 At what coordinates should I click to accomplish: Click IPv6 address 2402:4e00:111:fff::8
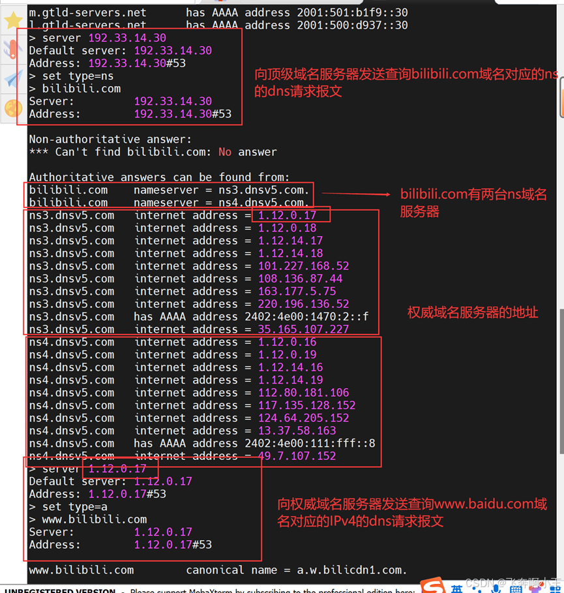[x=310, y=443]
